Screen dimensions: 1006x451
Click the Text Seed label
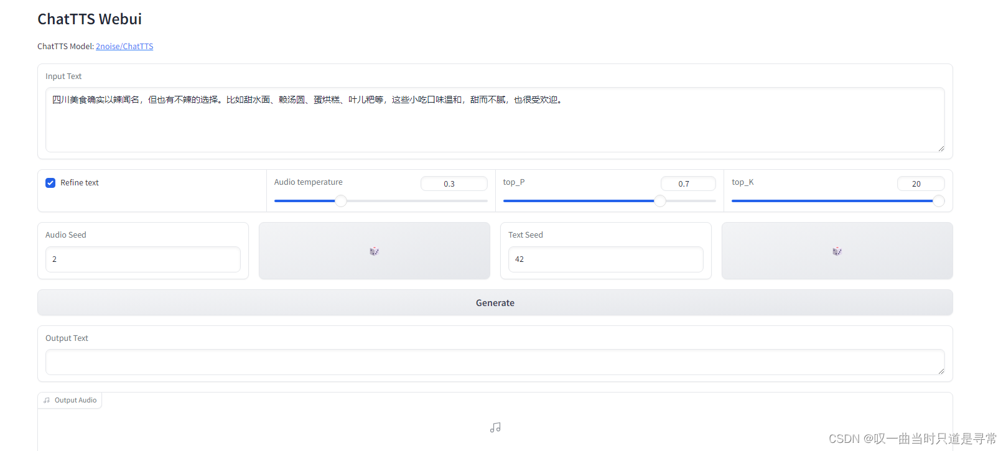point(526,235)
